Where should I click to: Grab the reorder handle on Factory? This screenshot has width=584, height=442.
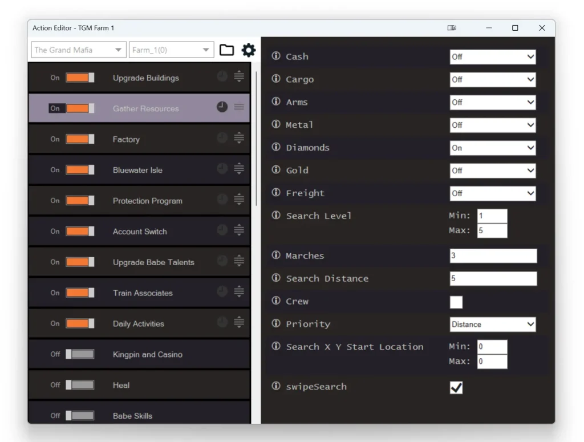pyautogui.click(x=239, y=138)
